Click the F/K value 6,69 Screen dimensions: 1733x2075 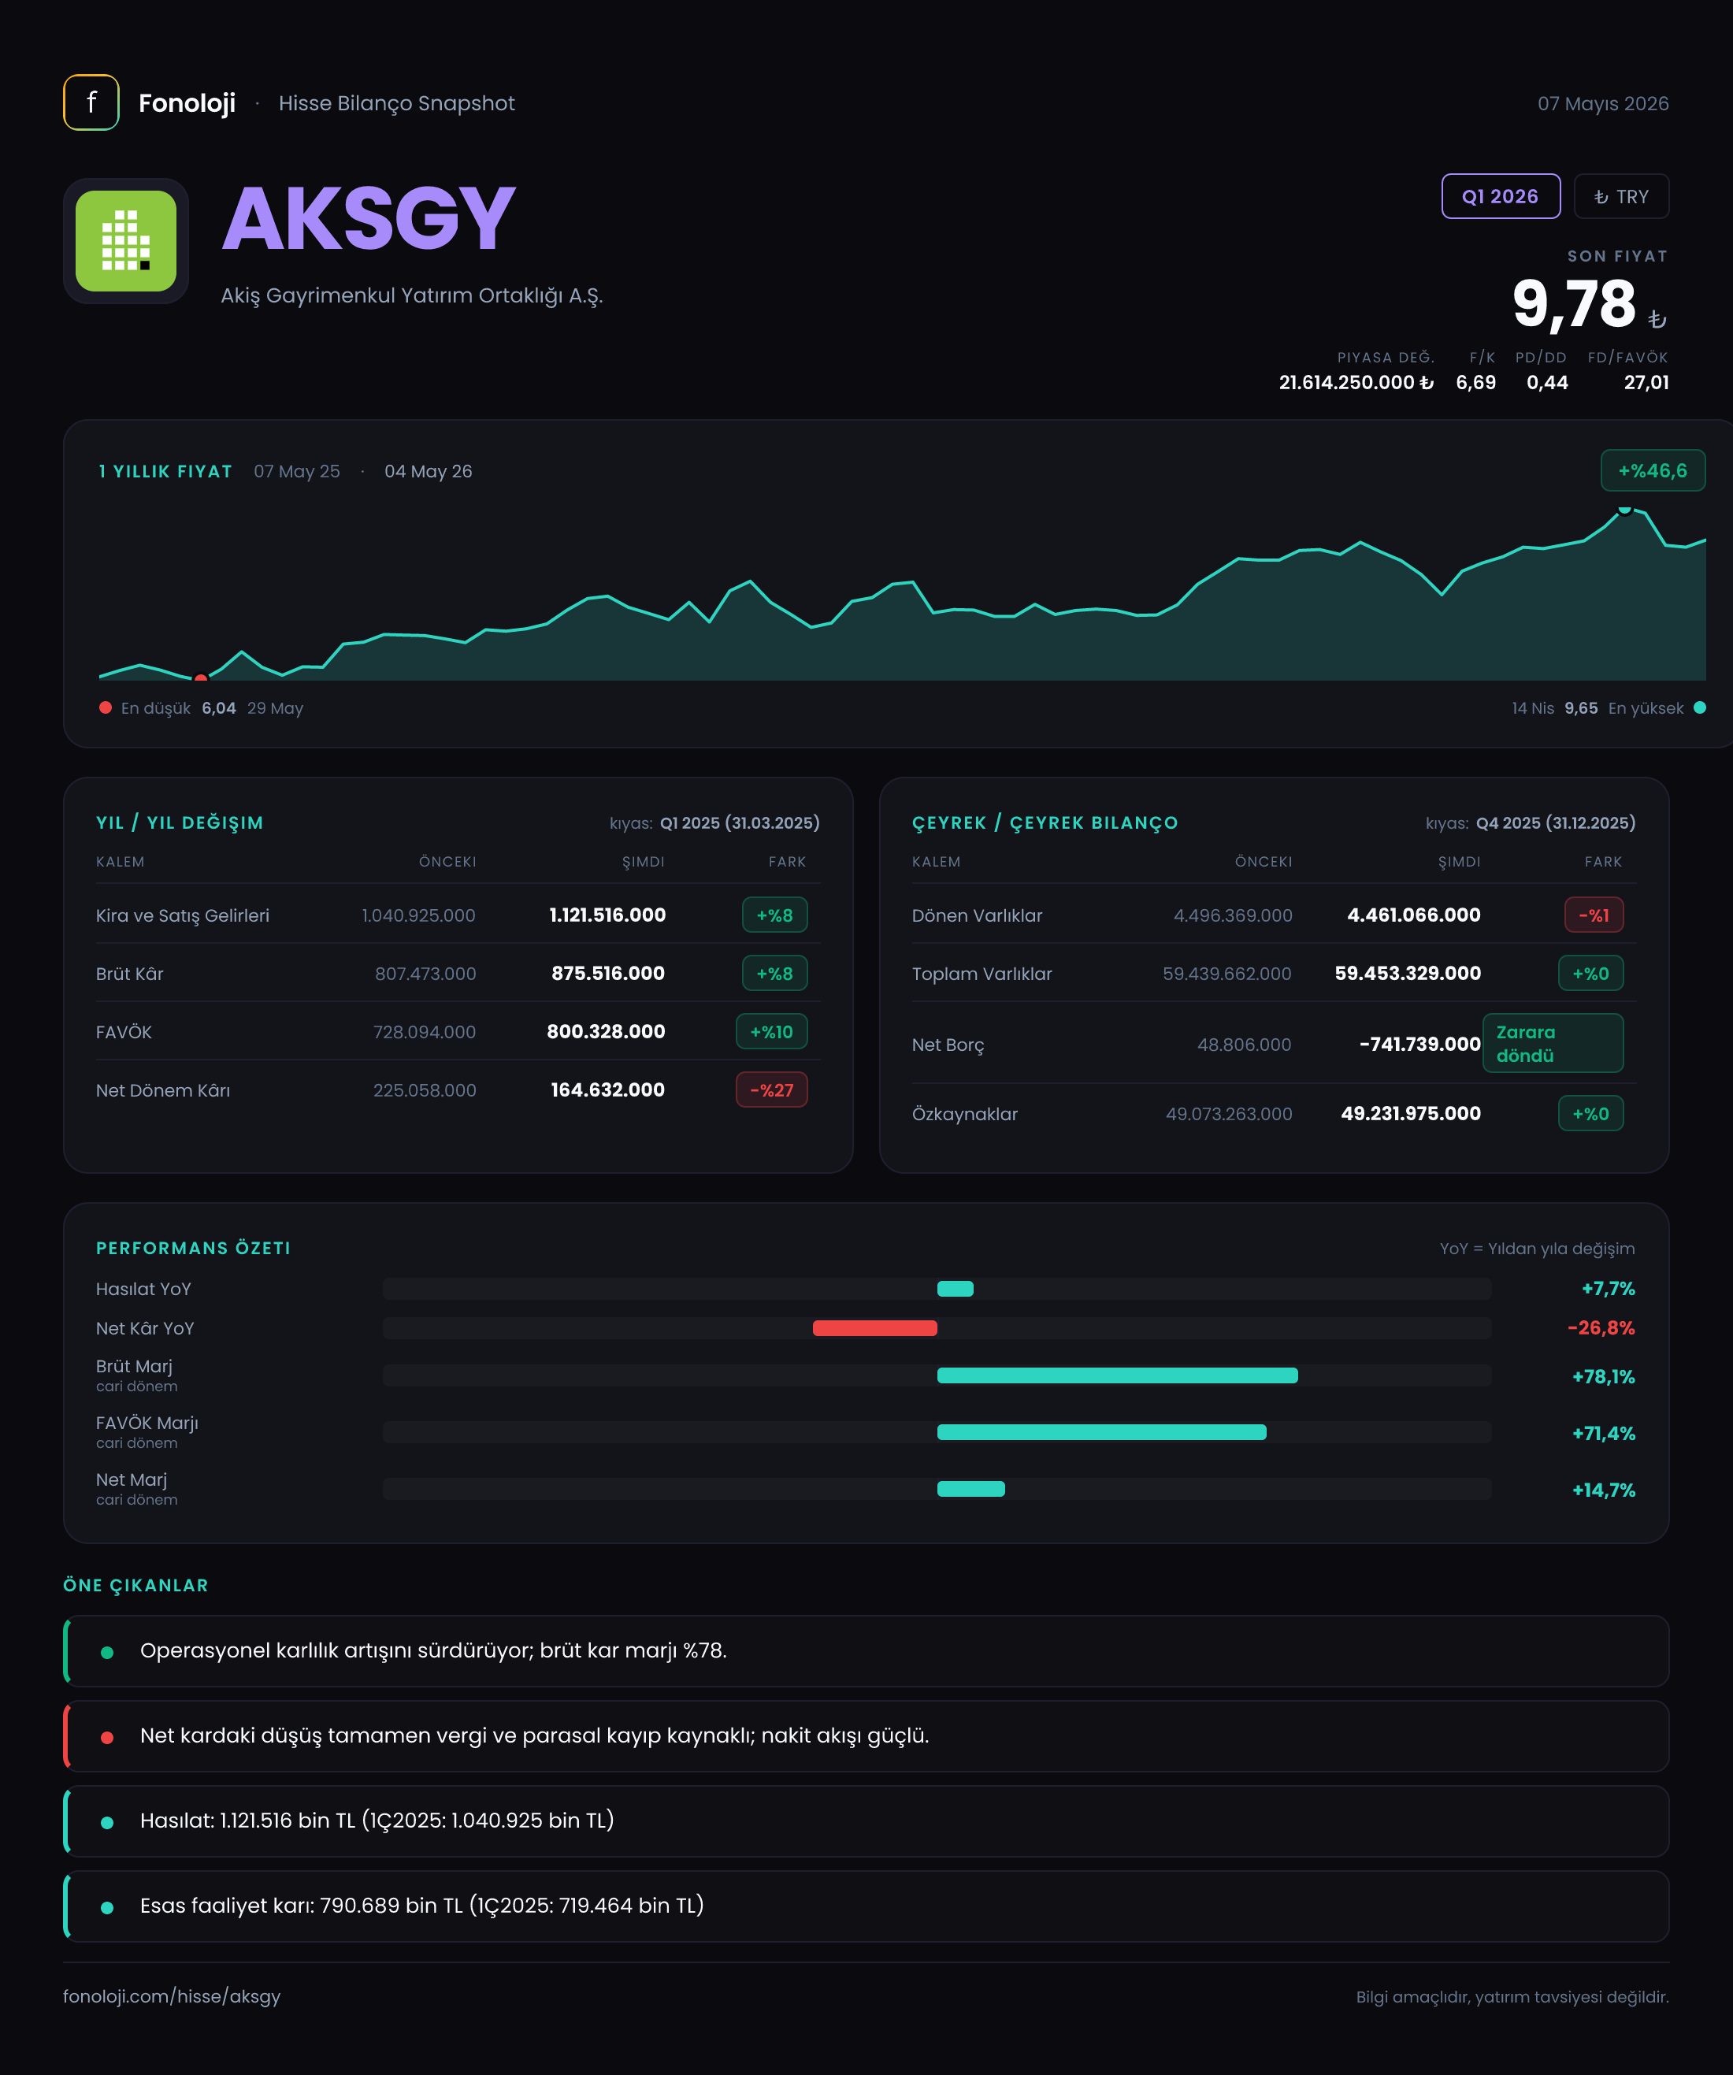1475,382
